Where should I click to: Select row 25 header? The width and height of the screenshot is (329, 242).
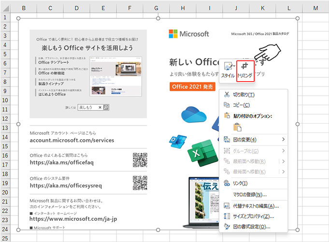tap(5, 239)
